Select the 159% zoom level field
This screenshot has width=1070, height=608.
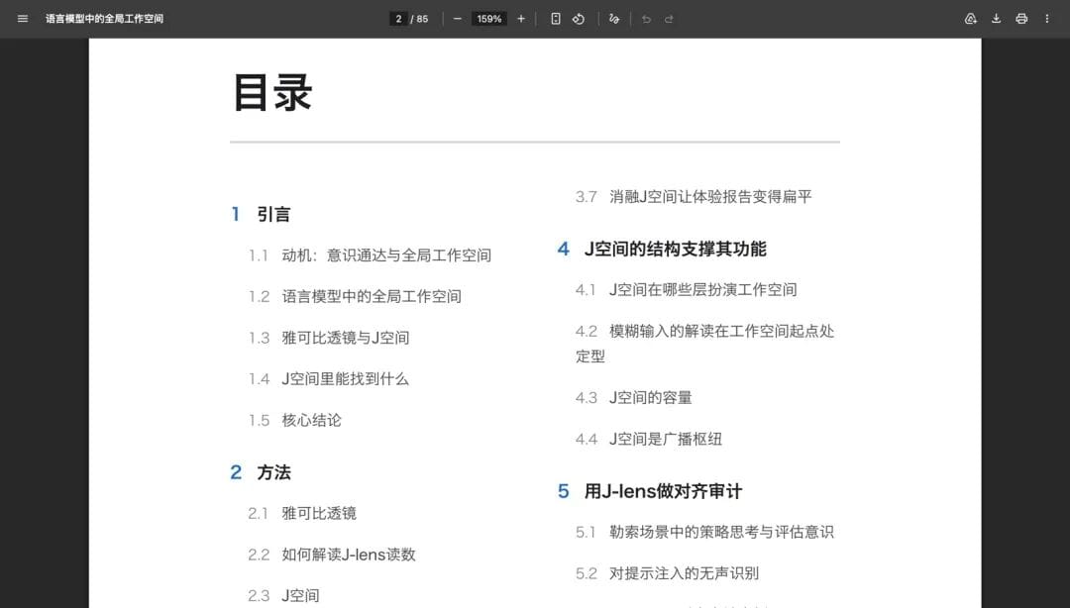(489, 19)
